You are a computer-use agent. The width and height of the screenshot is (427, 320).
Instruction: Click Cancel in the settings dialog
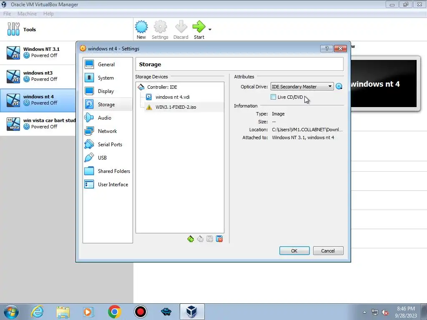click(x=328, y=250)
